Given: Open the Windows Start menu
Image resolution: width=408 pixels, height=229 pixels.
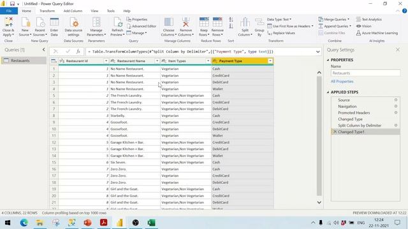Looking at the screenshot, I should pos(8,223).
